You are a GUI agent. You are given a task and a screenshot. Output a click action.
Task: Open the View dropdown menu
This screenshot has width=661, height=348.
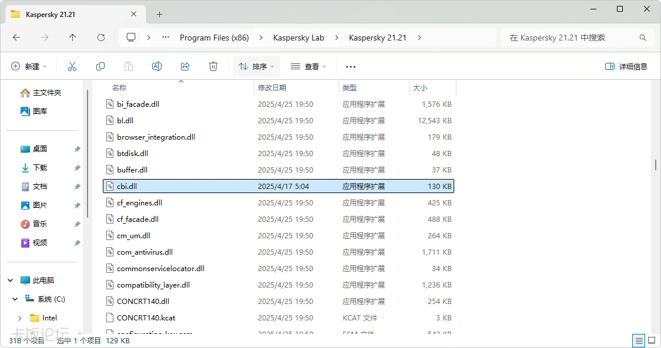coord(308,67)
